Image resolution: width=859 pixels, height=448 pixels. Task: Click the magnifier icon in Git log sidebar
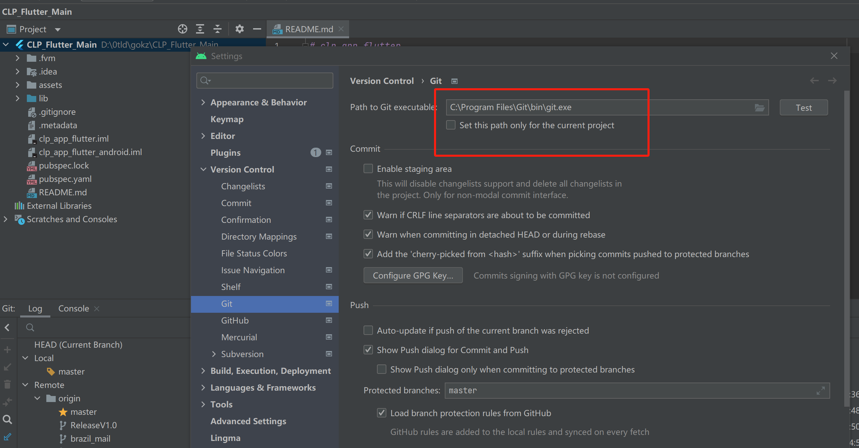coord(7,419)
